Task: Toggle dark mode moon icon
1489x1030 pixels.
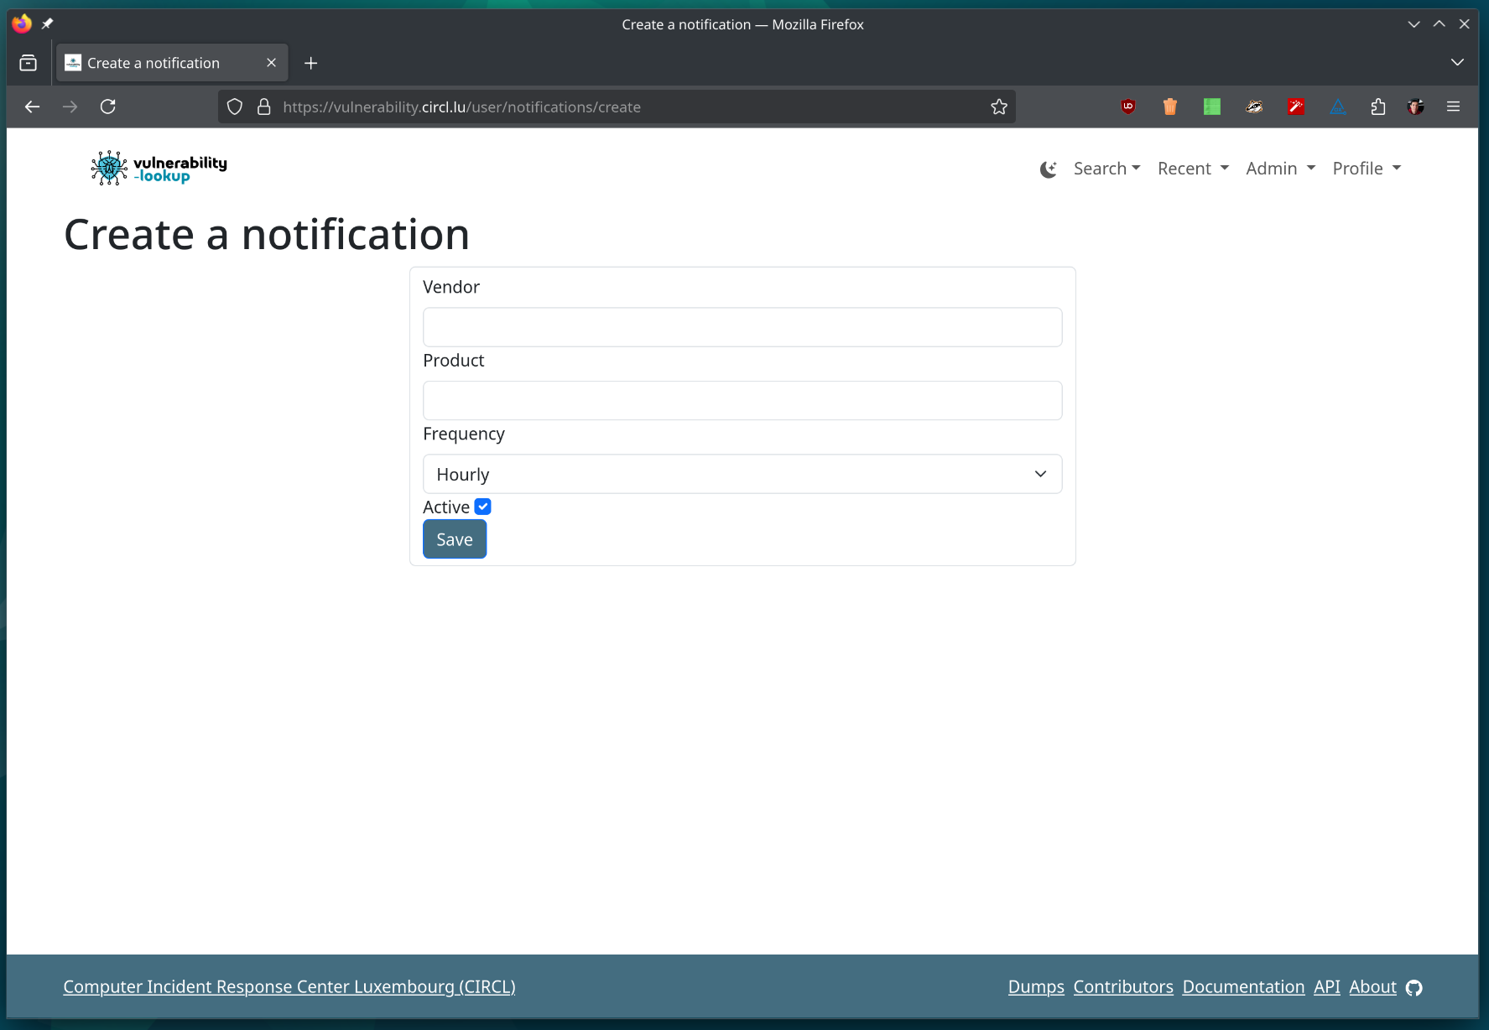Action: (x=1048, y=169)
